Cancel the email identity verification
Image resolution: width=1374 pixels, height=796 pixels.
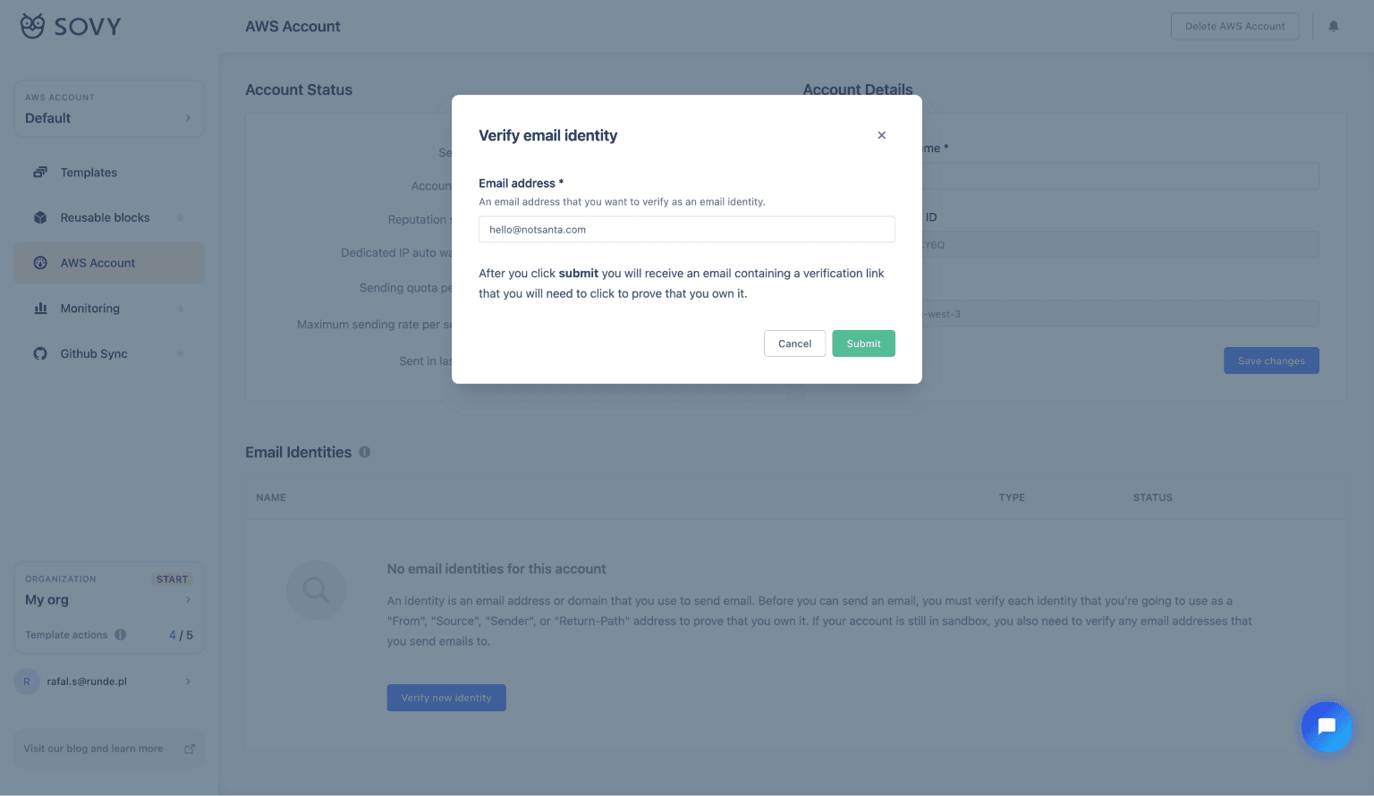794,343
